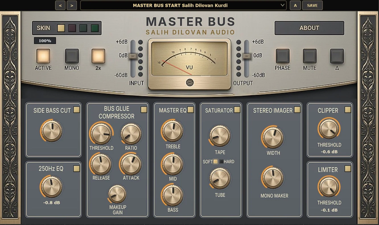Toggle the delta listen button
The width and height of the screenshot is (379, 225).
coord(337,56)
